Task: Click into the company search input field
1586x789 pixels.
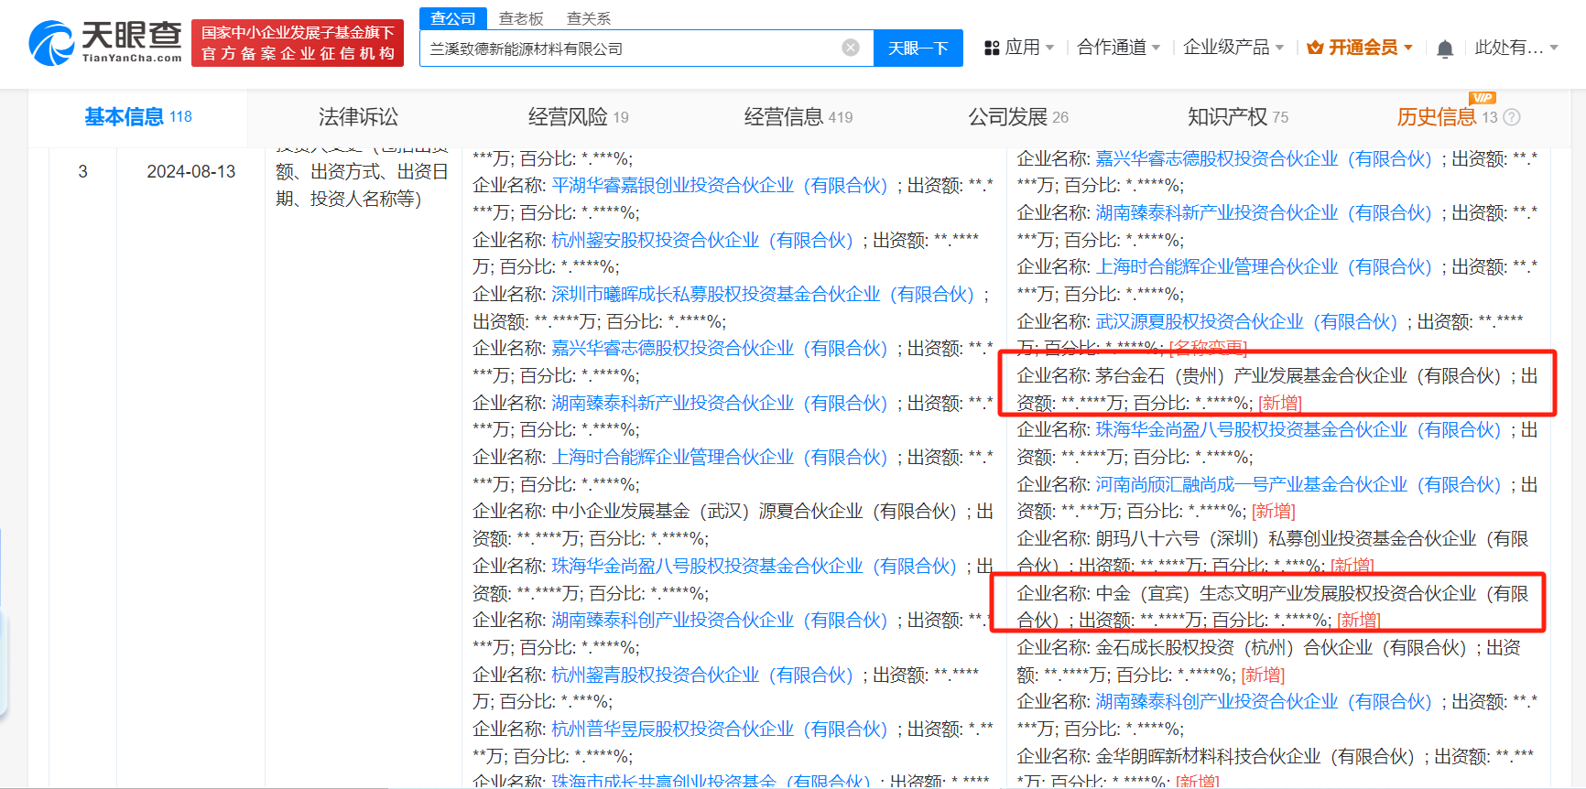Action: (632, 49)
